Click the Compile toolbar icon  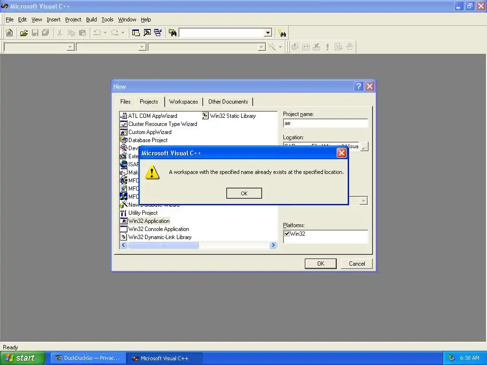pyautogui.click(x=295, y=47)
